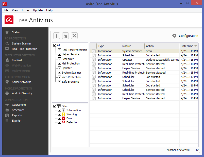Click the red Error filter icon
204x157 pixels.
(x=63, y=118)
